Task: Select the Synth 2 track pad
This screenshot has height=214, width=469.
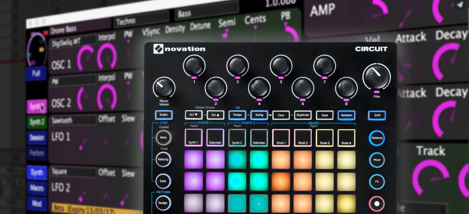Action: pos(237,138)
